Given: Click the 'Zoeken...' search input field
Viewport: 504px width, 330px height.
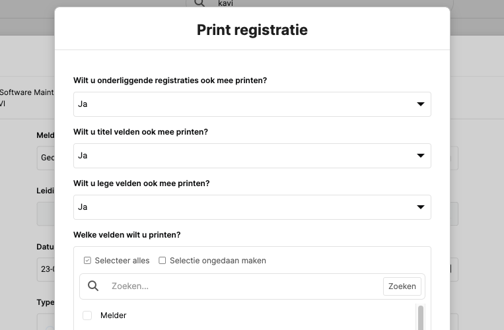Looking at the screenshot, I should (241, 286).
